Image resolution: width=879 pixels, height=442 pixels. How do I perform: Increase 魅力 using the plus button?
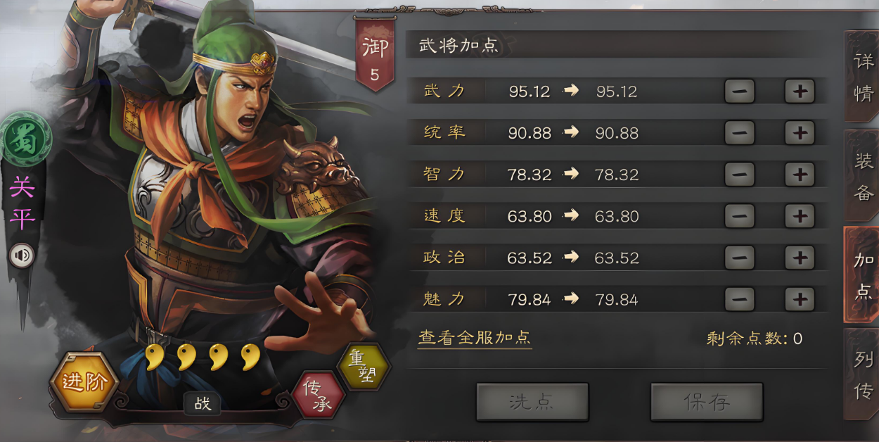[800, 299]
